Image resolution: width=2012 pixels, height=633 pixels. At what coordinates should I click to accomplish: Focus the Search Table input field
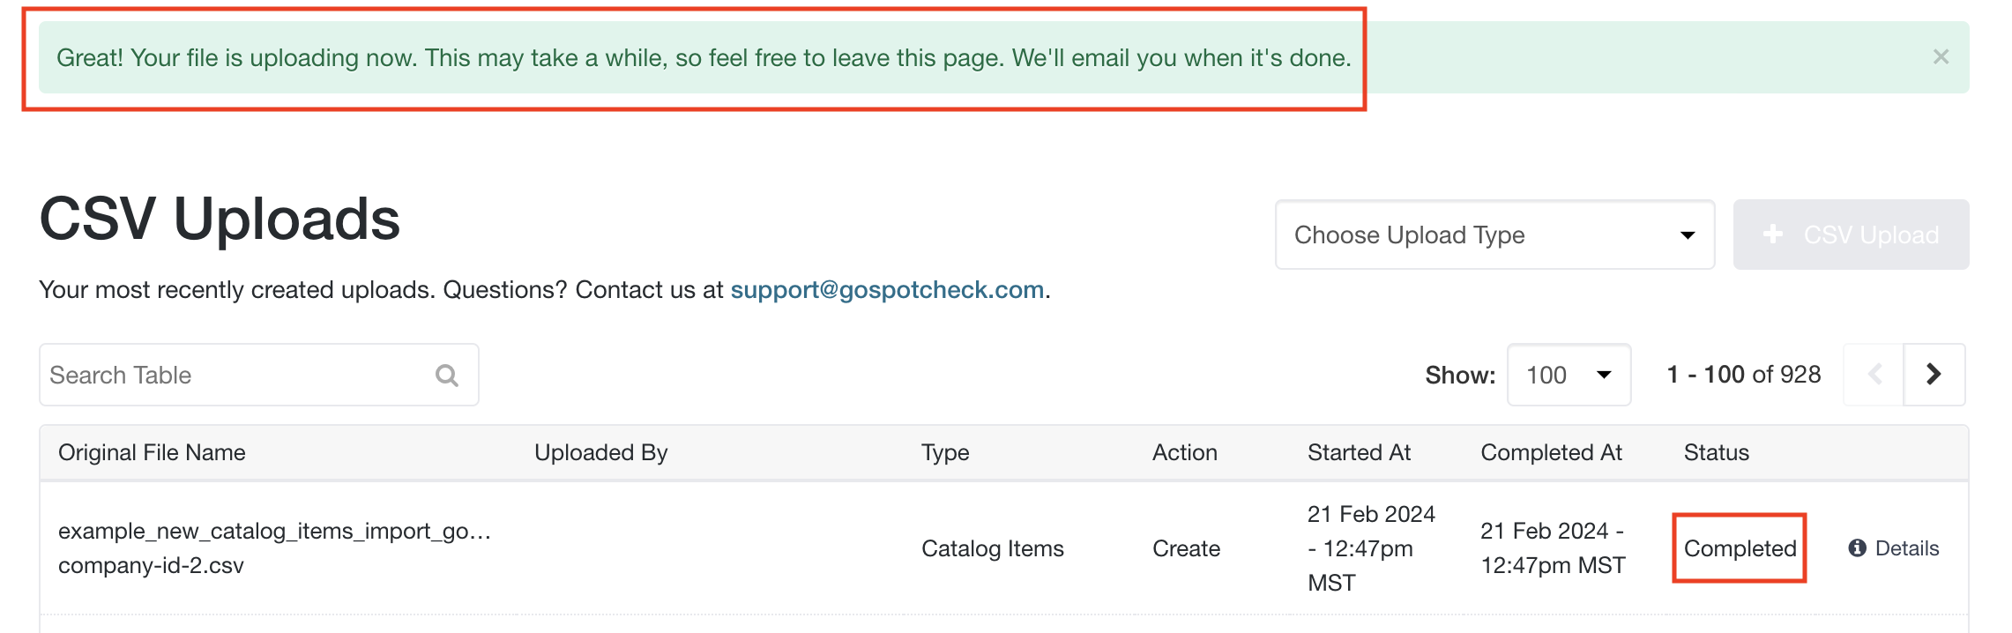coord(259,375)
